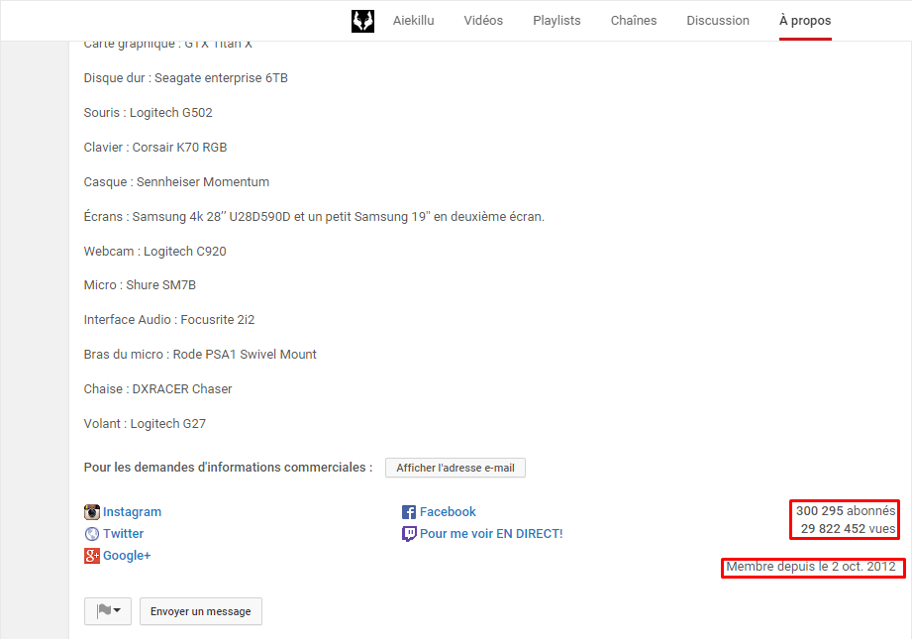Image resolution: width=912 pixels, height=639 pixels.
Task: Go to the Aiekillu home tab
Action: tap(413, 21)
